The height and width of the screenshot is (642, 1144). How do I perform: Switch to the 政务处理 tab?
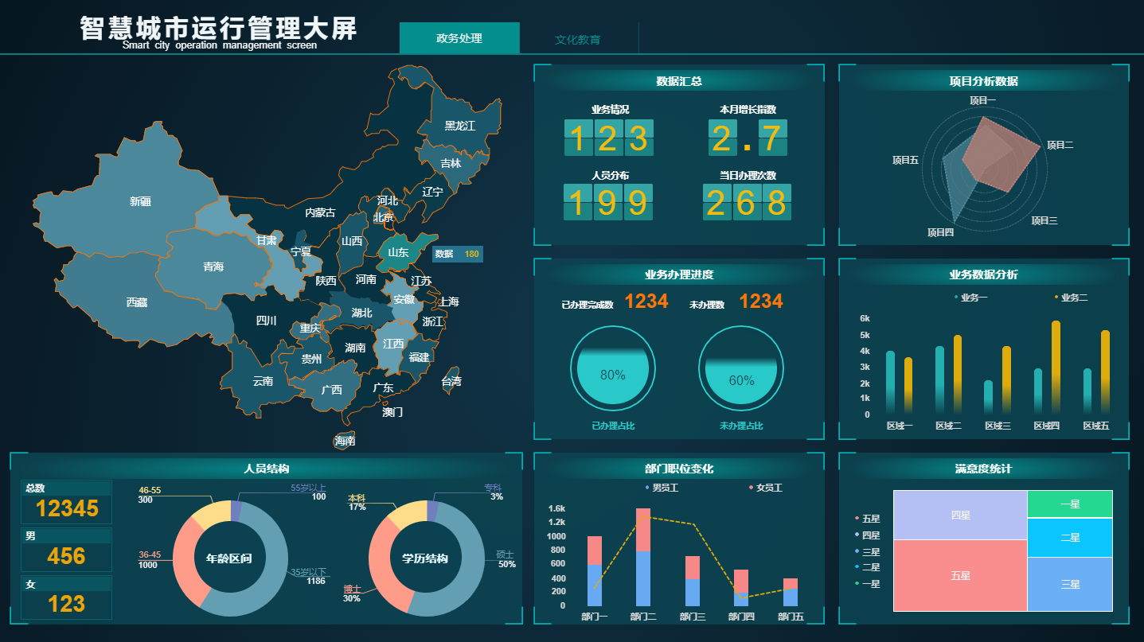point(459,38)
